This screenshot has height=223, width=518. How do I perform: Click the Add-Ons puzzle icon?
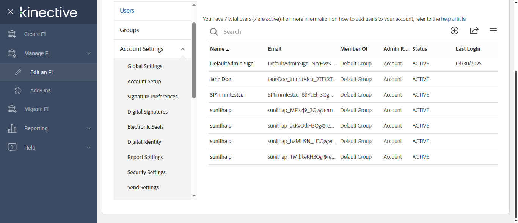click(x=18, y=90)
